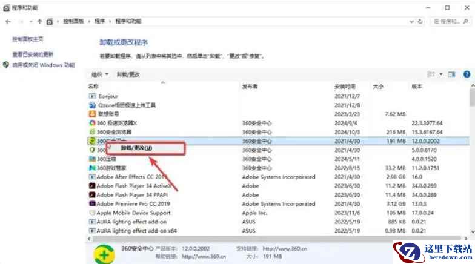Screen dimensions: 475x264
Task: Select AURA lighting effect add-on x64 icon
Action: coord(92,230)
